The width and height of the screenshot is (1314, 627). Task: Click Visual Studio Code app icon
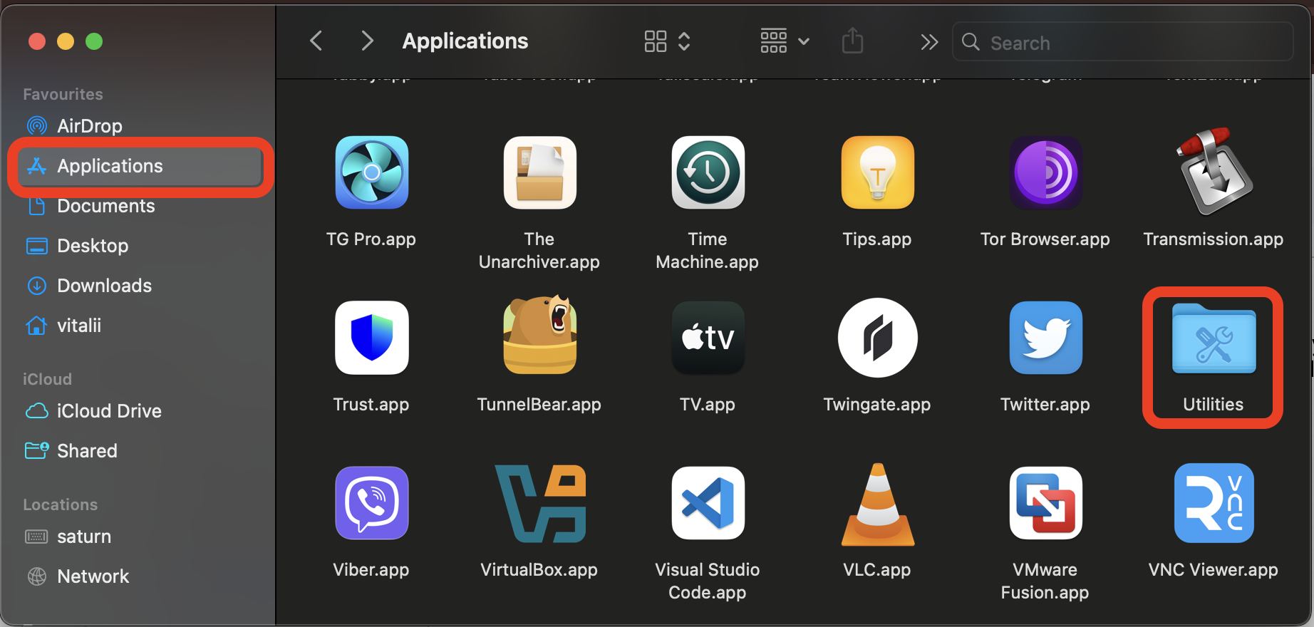[x=708, y=503]
